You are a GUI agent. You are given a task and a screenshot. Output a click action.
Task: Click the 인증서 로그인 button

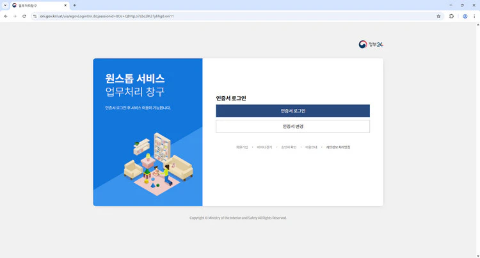pos(292,111)
